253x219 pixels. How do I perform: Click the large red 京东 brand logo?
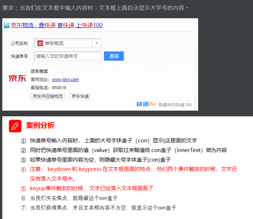click(17, 78)
